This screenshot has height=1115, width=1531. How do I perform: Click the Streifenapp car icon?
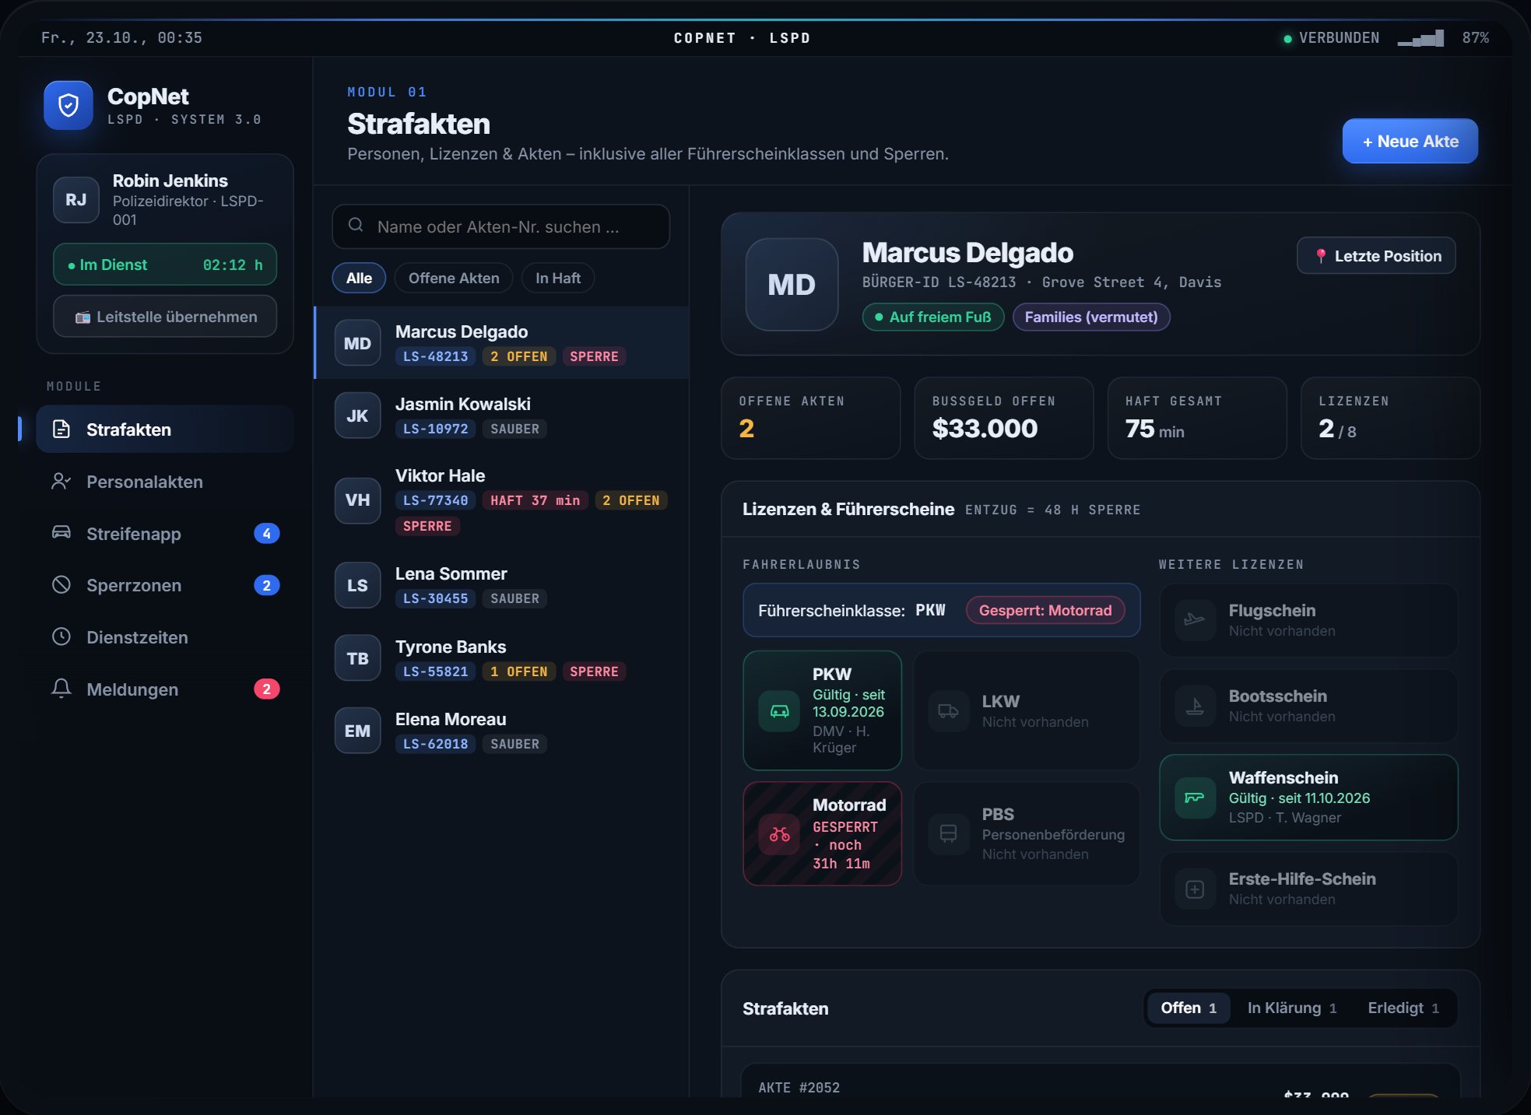click(x=61, y=533)
